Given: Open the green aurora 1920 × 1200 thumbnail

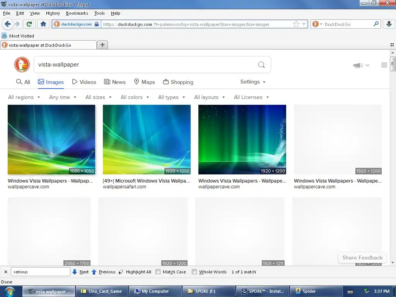Looking at the screenshot, I should pyautogui.click(x=242, y=139).
